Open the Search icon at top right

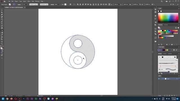tap(162, 1)
